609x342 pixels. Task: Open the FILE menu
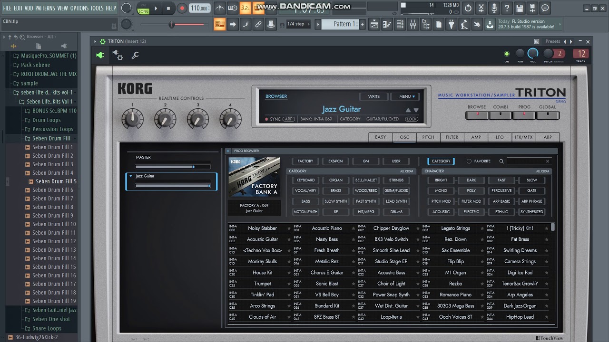[7, 8]
